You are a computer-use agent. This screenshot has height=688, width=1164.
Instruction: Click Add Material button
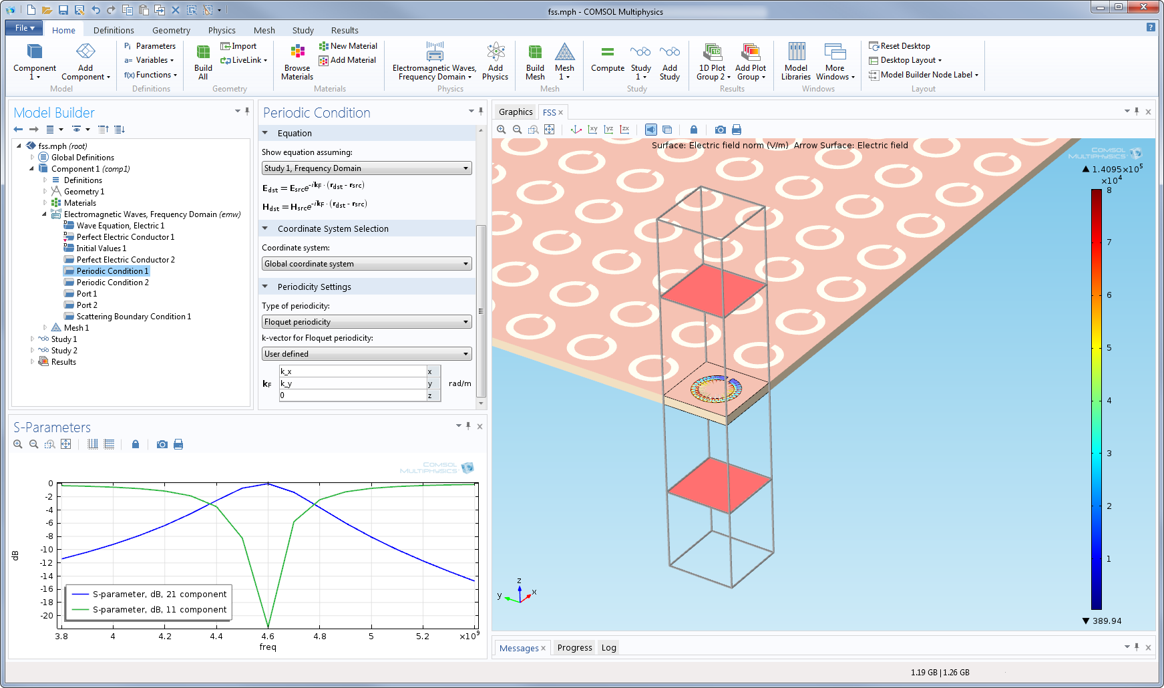click(348, 60)
